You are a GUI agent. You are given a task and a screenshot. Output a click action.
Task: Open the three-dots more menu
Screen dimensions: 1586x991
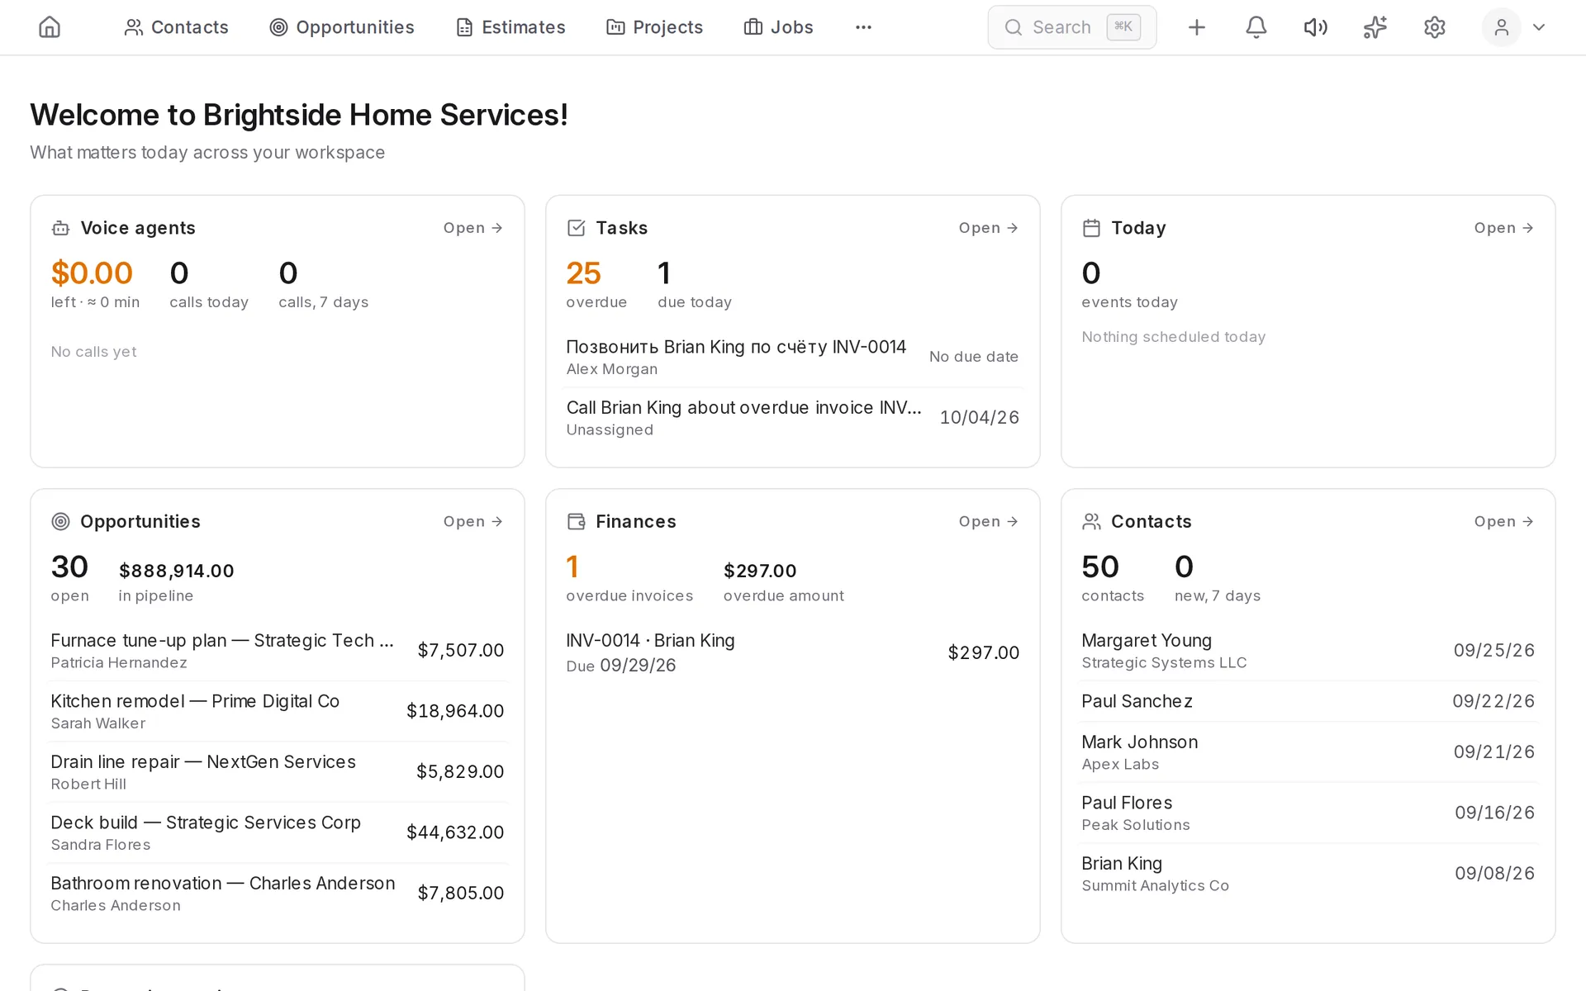(863, 27)
